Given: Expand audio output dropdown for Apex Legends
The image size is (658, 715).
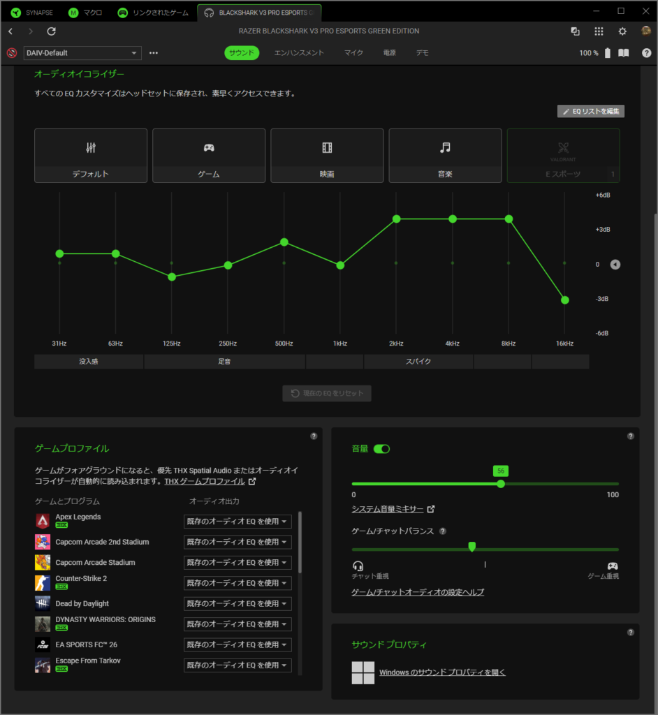Looking at the screenshot, I should click(x=237, y=522).
